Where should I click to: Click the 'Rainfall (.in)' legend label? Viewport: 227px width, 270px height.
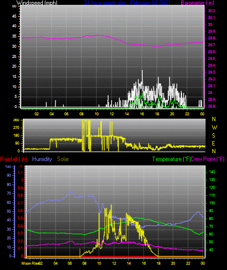[x=14, y=159]
